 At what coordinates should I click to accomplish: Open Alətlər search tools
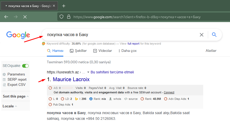point(211,51)
